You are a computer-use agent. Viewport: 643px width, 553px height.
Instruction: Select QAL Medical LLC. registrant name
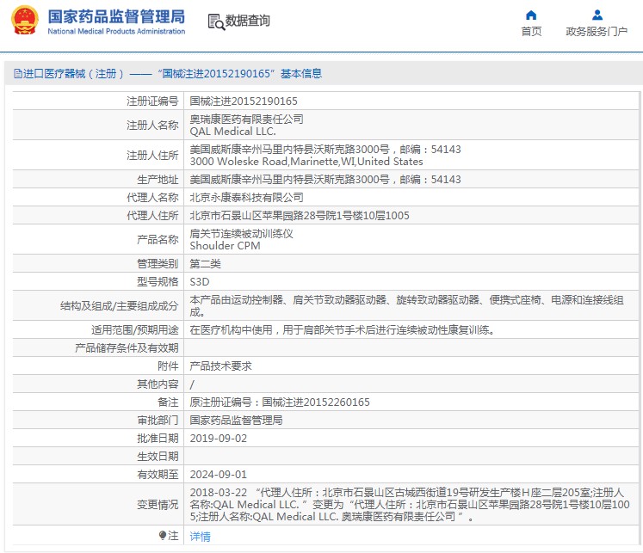pos(232,132)
